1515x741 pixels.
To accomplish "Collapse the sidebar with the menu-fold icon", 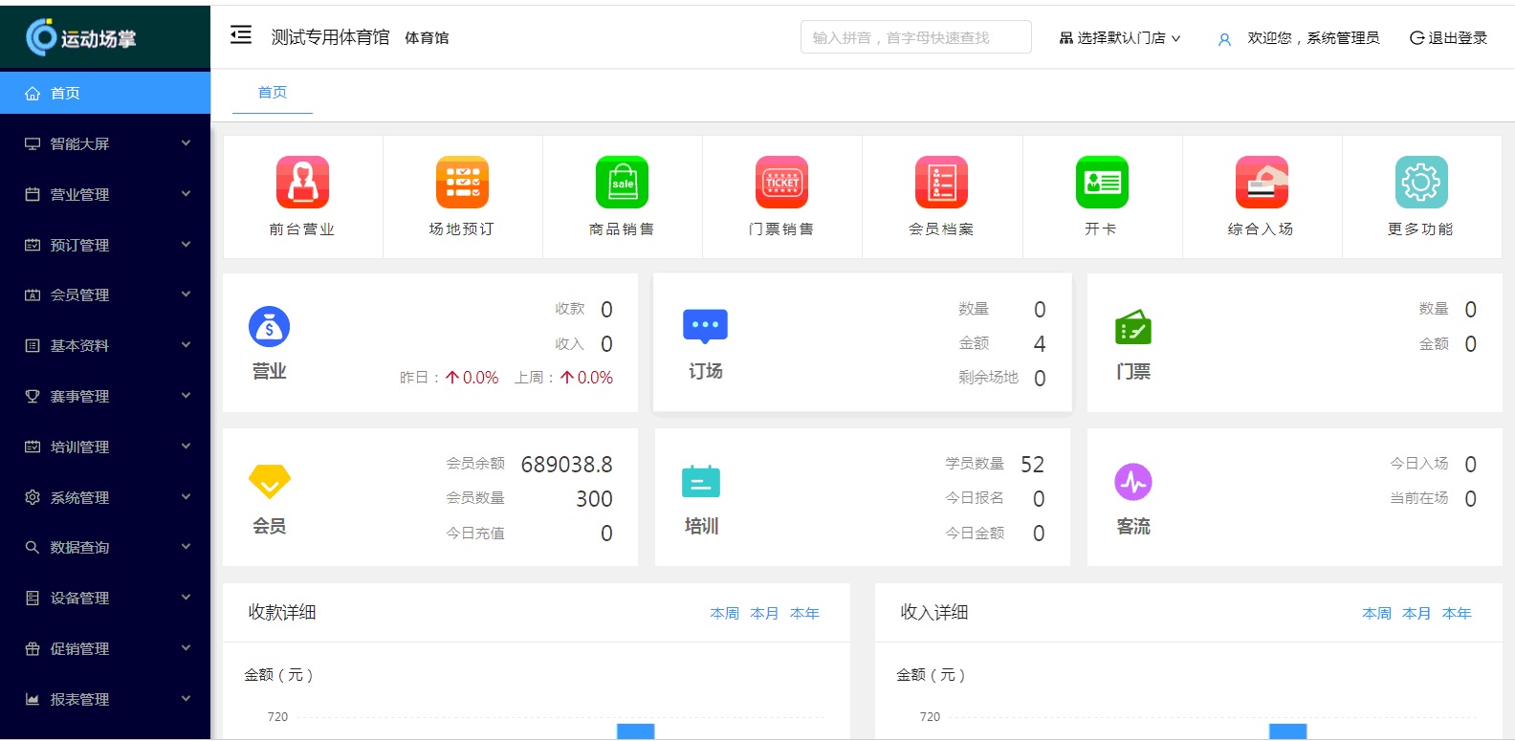I will (x=241, y=35).
